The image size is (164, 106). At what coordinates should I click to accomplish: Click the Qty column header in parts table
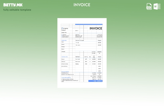pos(90,57)
